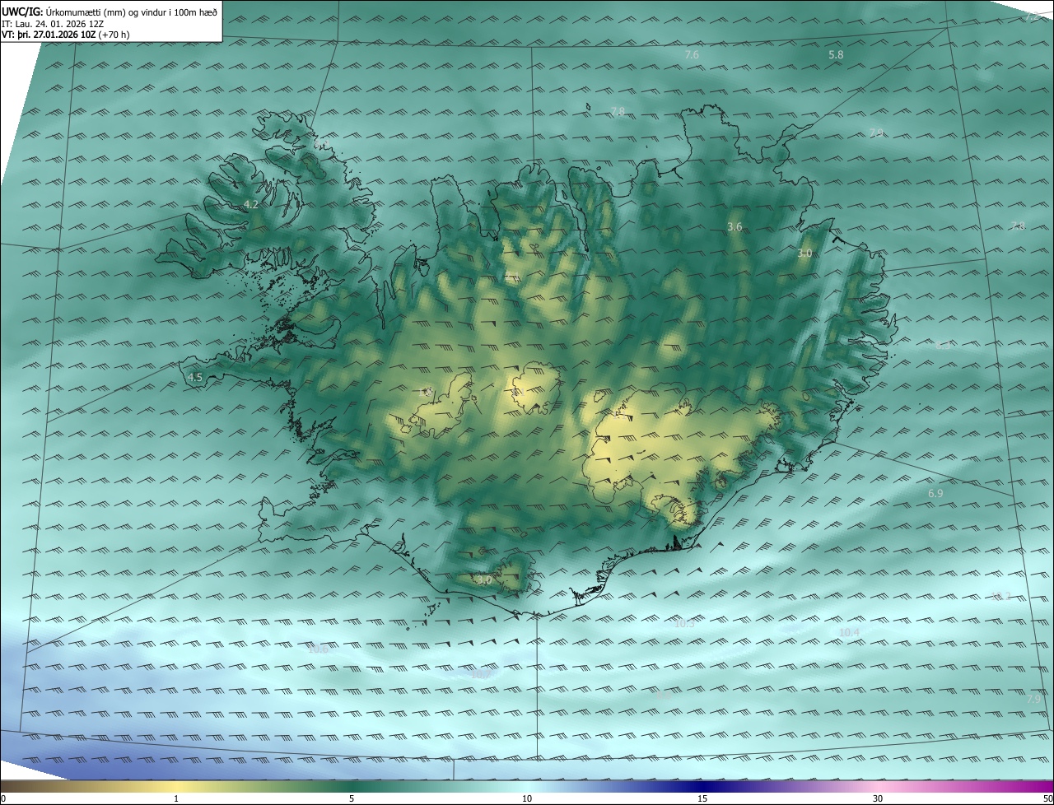Click the 3.6 value label in the northeast
The width and height of the screenshot is (1054, 805).
coord(735,226)
